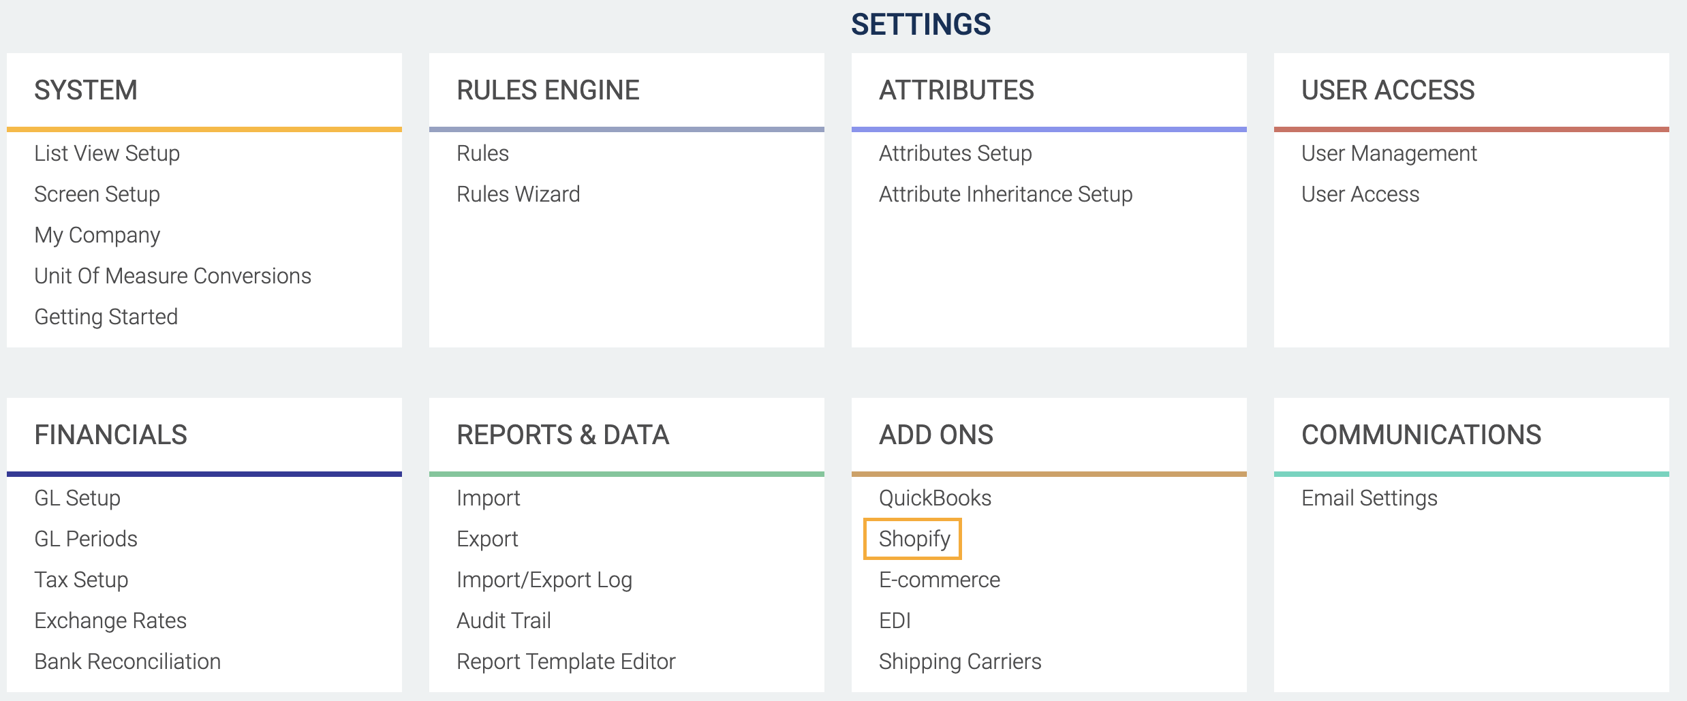Open Exchange Rates settings

110,621
